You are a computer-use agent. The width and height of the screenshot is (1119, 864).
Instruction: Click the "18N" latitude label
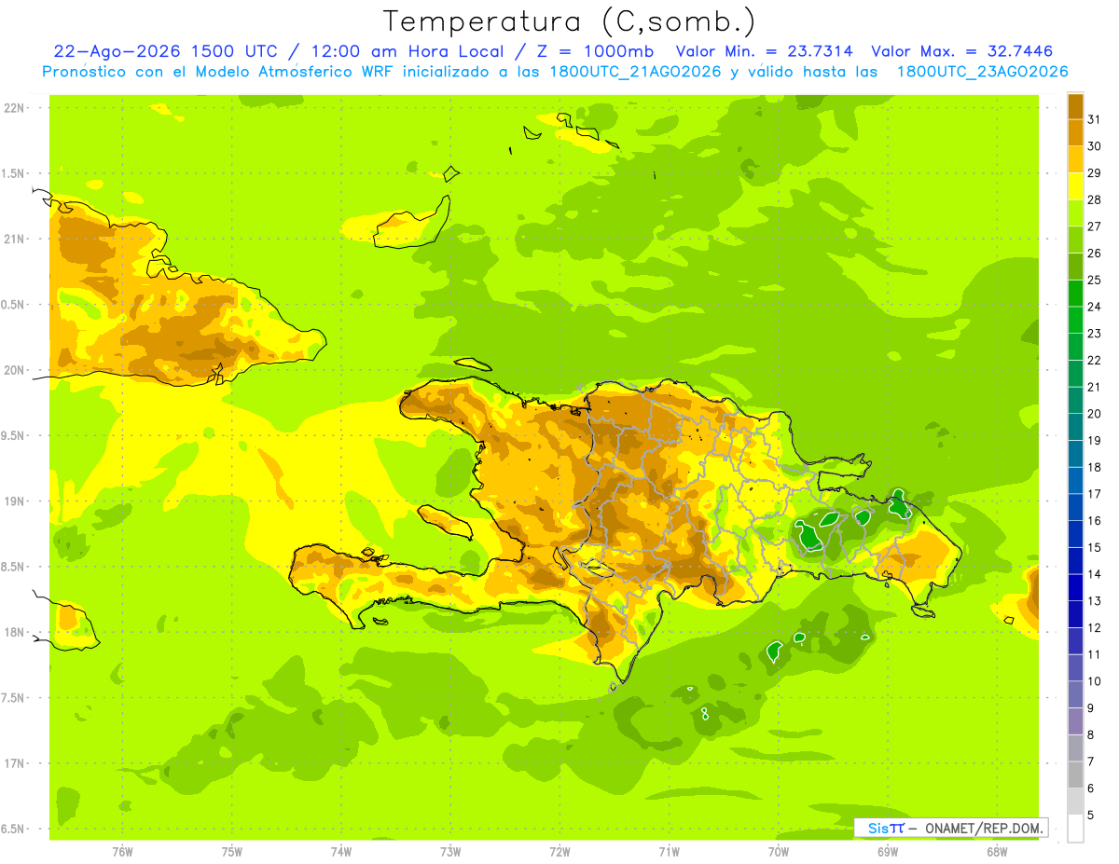coord(13,633)
